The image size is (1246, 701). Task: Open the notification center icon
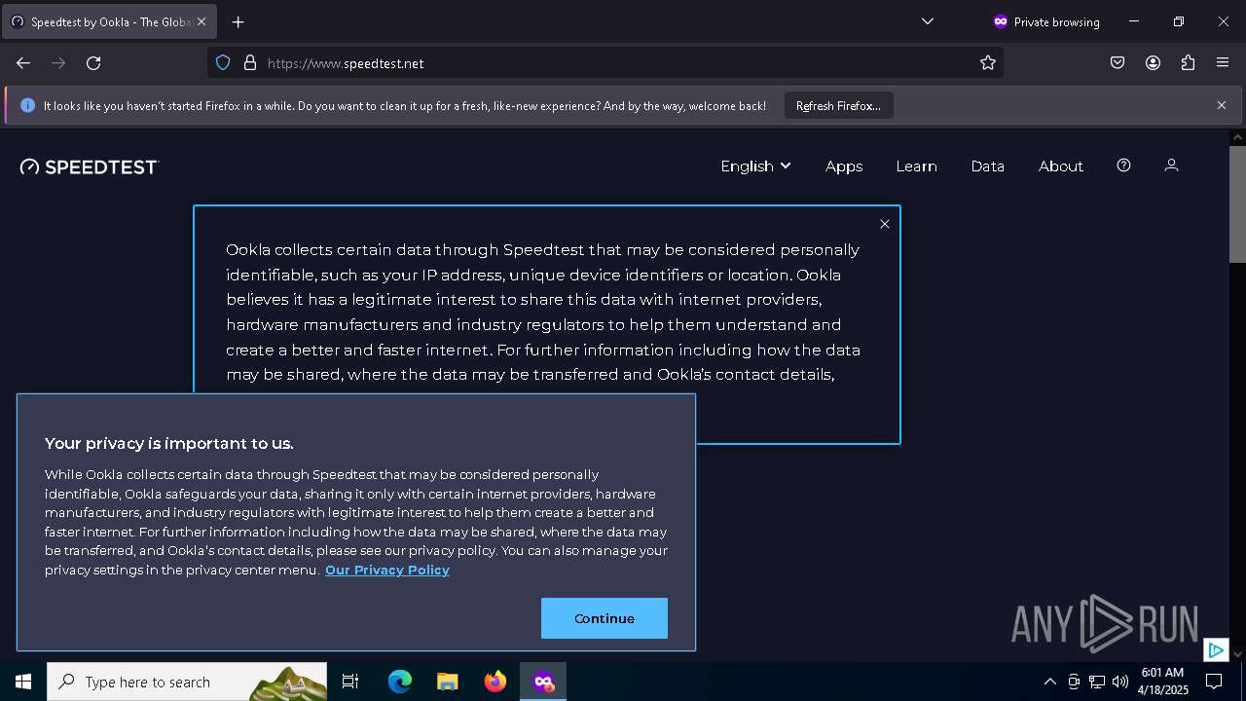[1214, 682]
